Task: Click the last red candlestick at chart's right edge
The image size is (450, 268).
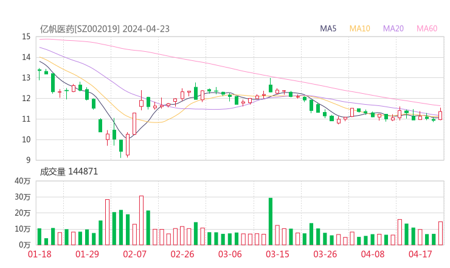Action: (440, 115)
